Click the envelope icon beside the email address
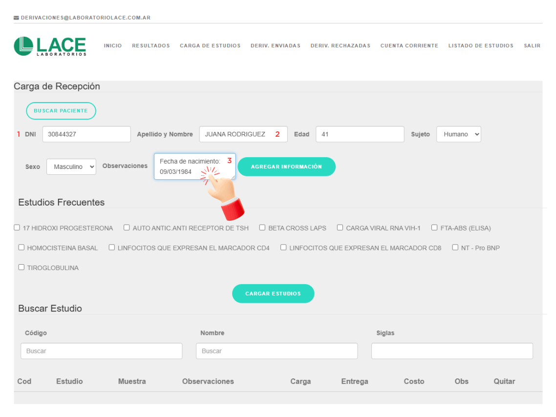This screenshot has width=556, height=417. click(x=17, y=18)
